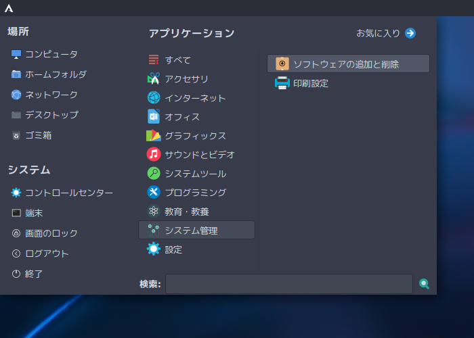Click the 画面のロック lock icon
Image resolution: width=474 pixels, height=338 pixels.
[x=16, y=233]
